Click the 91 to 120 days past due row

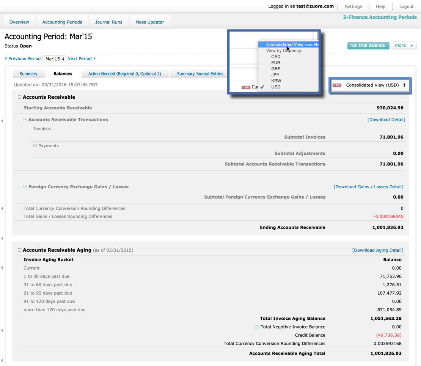[210, 301]
